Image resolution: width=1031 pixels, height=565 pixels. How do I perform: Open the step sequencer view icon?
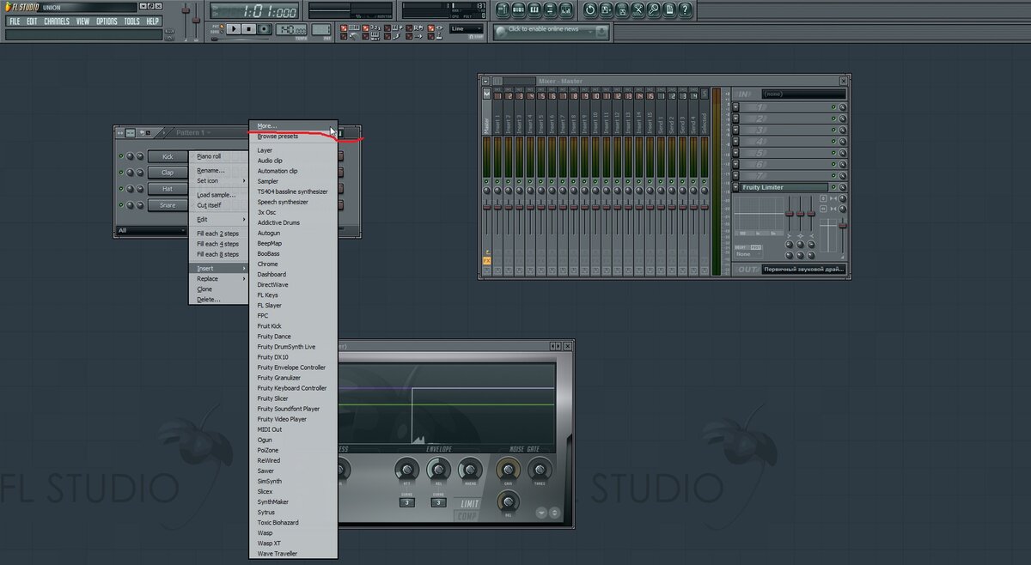[x=519, y=9]
